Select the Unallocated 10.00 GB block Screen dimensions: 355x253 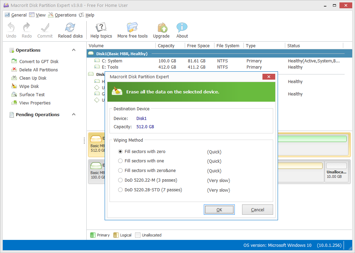336,172
